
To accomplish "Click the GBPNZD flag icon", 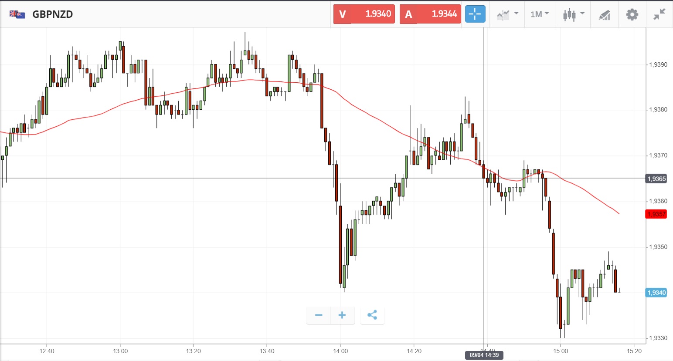I will pyautogui.click(x=17, y=14).
